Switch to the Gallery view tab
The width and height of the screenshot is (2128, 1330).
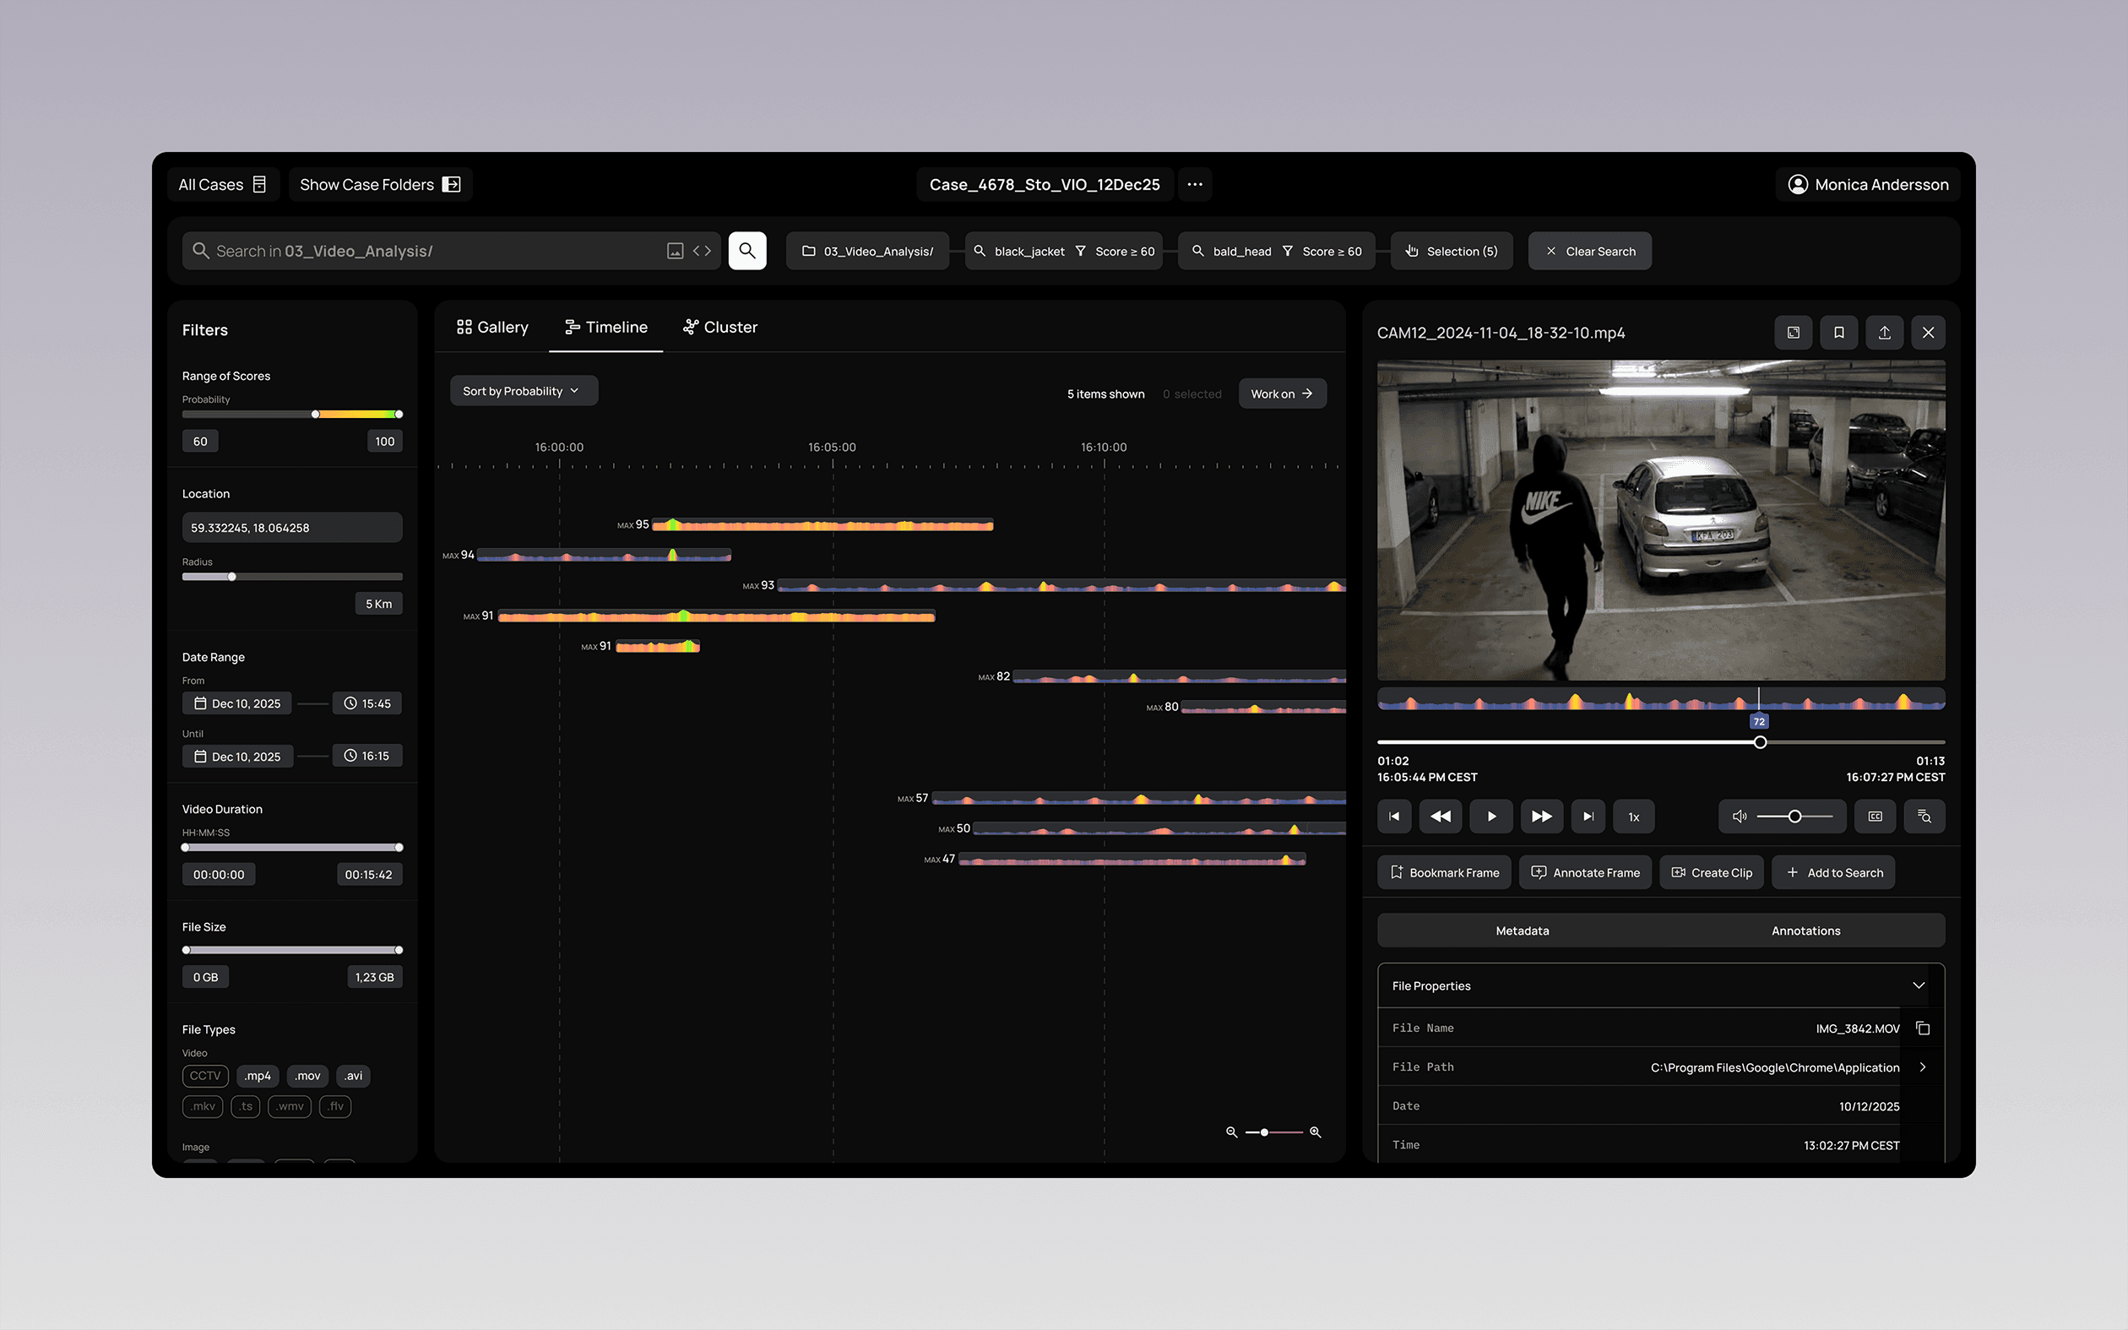(x=492, y=328)
